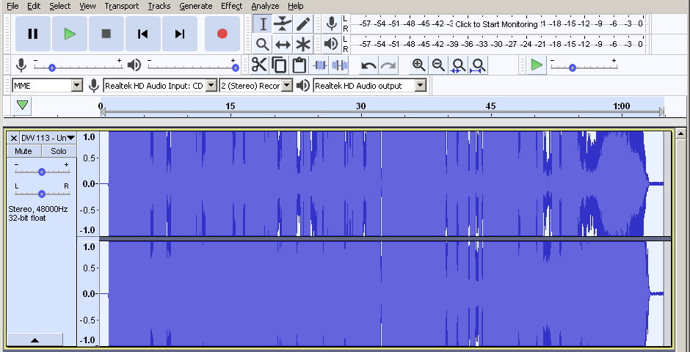Skip to Start of the project

click(142, 34)
